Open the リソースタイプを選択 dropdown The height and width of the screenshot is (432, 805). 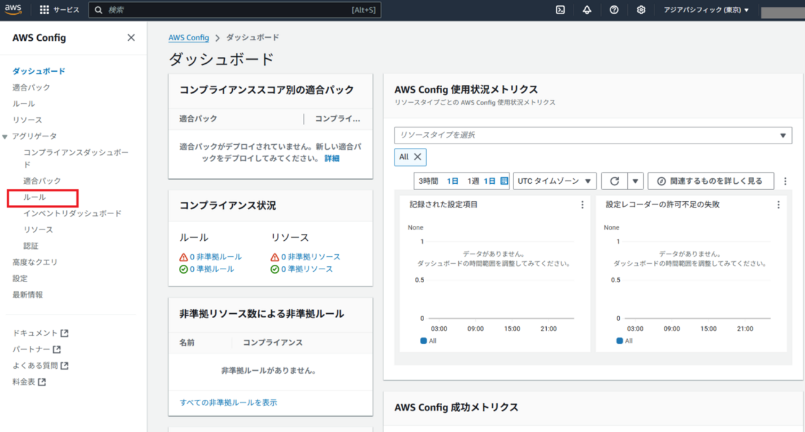[x=593, y=135]
